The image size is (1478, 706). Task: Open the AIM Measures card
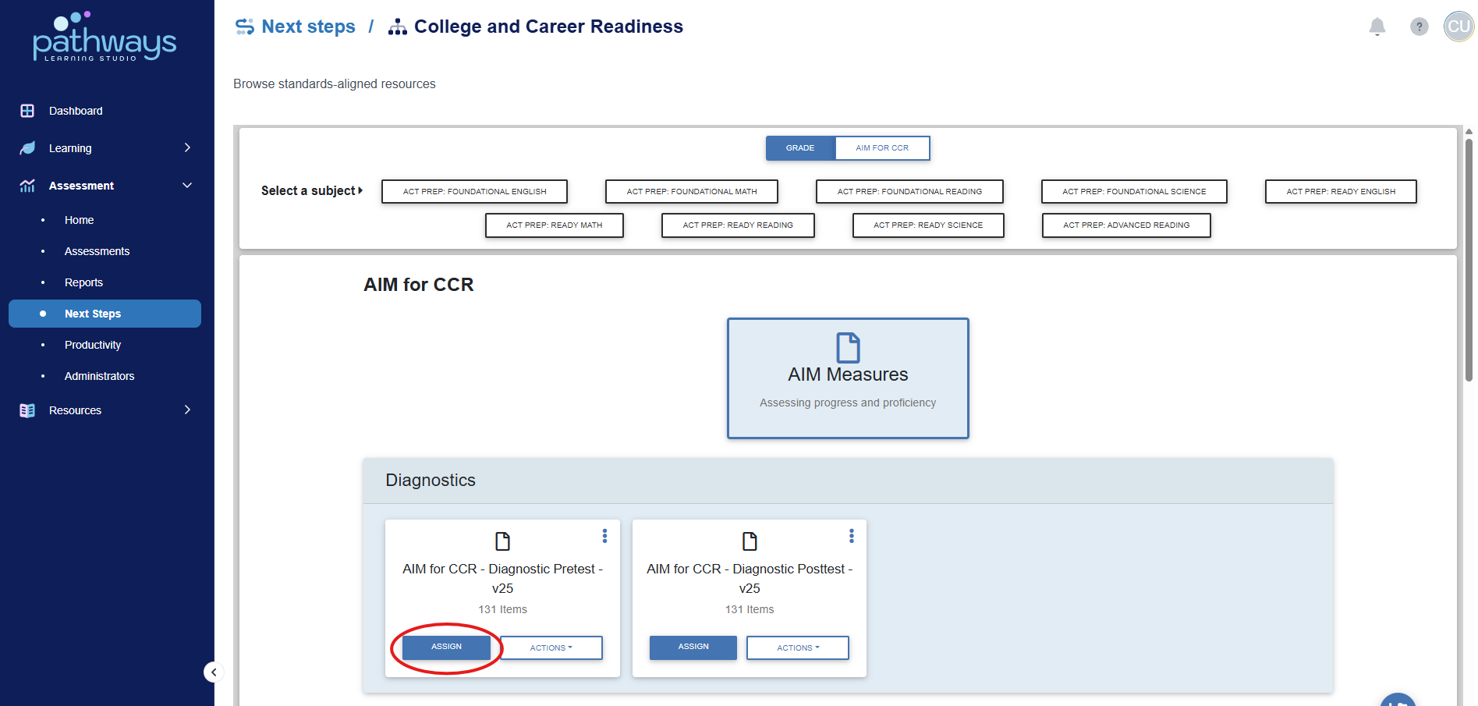click(x=848, y=378)
